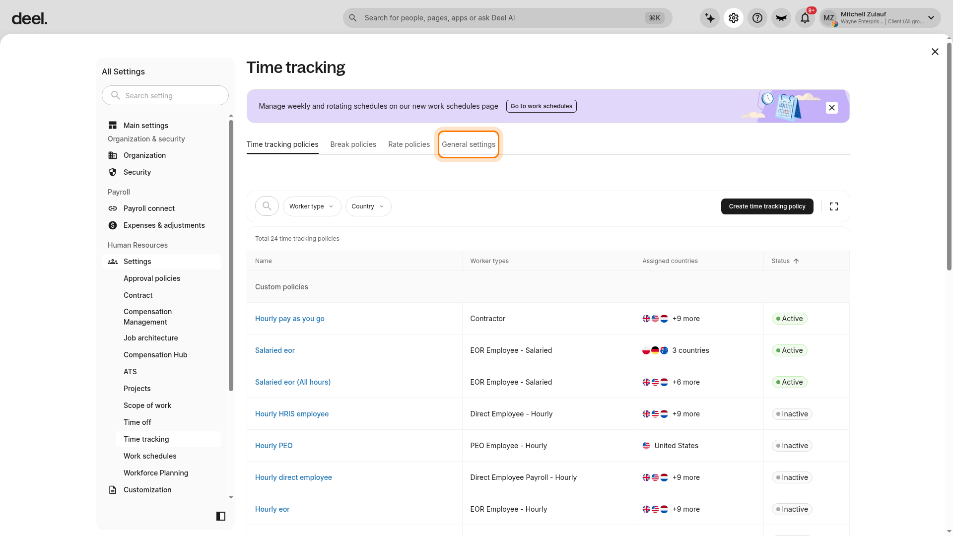Click Create time tracking policy button

point(767,206)
